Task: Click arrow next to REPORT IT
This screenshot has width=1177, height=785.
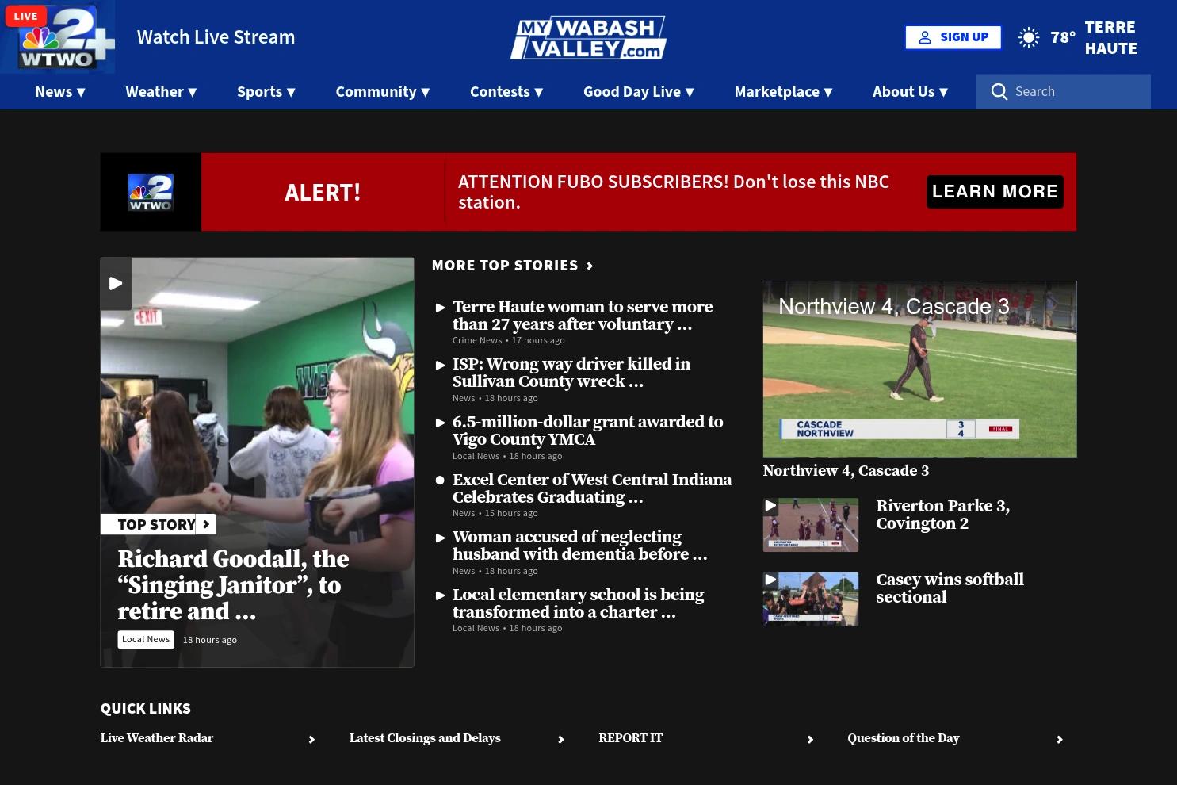Action: pyautogui.click(x=810, y=740)
